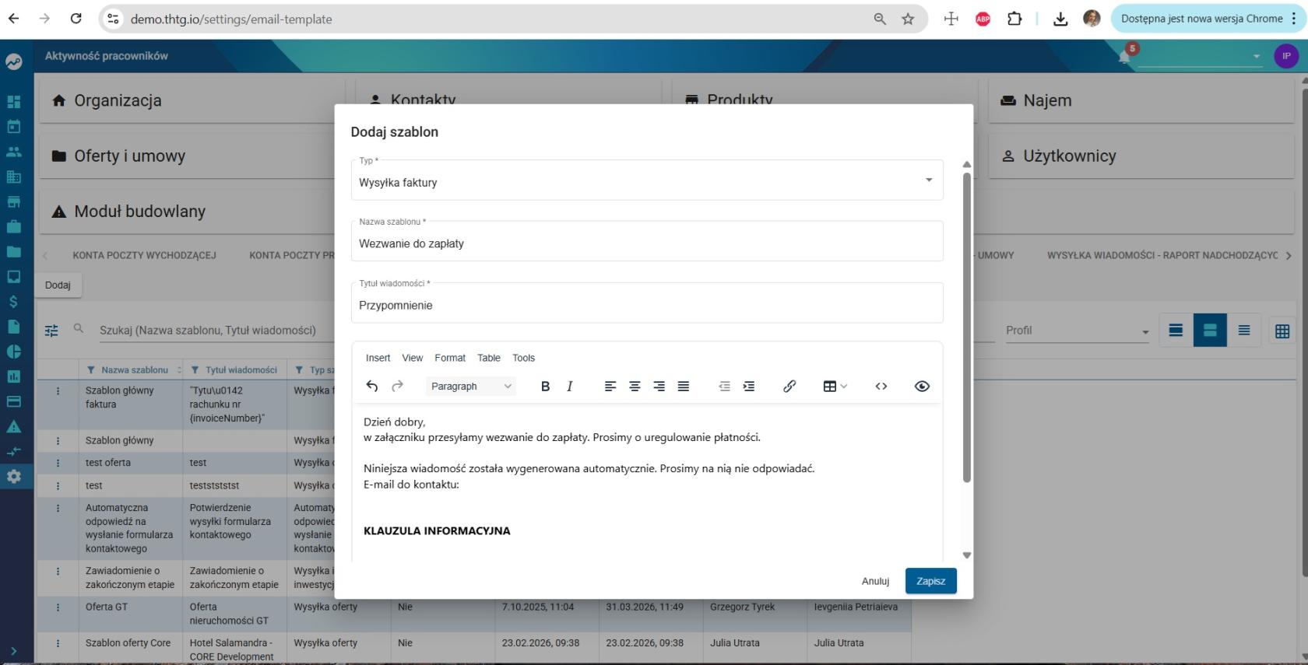
Task: Click the dialog vertical scrollbar
Action: 967,327
